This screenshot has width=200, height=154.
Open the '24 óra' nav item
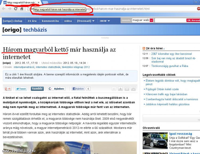tap(32, 21)
